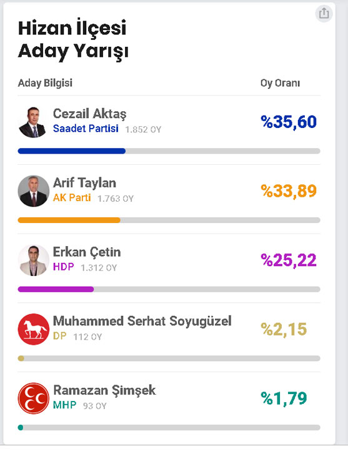Image resolution: width=348 pixels, height=459 pixels.
Task: Click the %35,60 vote percentage
Action: pos(289,122)
